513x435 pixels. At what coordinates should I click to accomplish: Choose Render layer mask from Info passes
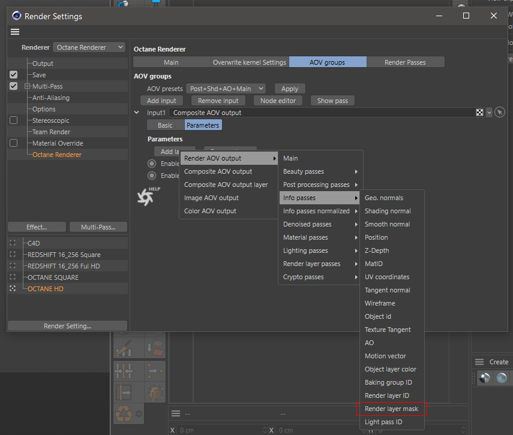coord(392,409)
